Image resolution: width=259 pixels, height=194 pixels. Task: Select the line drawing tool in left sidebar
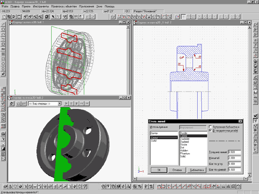(x=3, y=25)
